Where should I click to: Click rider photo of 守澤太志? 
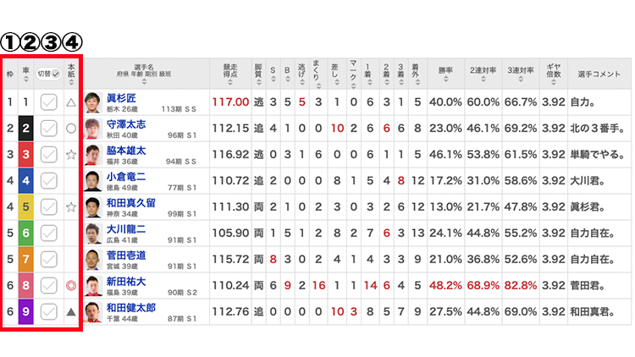pos(92,128)
